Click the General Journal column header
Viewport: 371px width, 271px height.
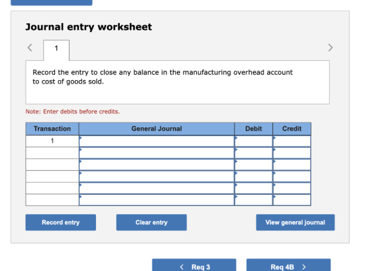pyautogui.click(x=156, y=129)
